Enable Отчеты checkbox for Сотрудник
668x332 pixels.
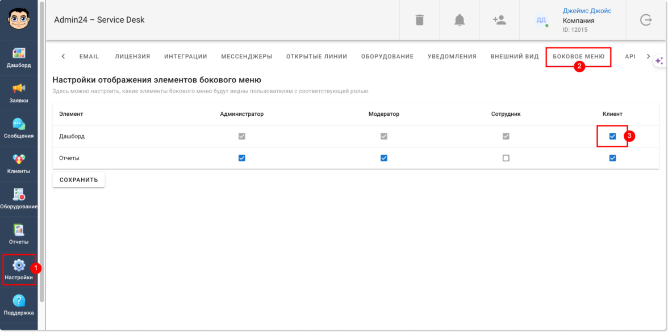(x=506, y=158)
